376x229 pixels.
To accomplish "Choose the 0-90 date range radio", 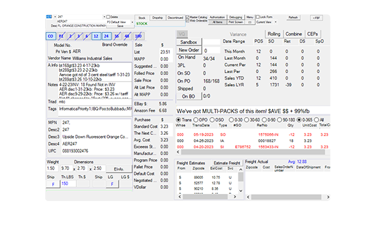I will coord(264,120).
